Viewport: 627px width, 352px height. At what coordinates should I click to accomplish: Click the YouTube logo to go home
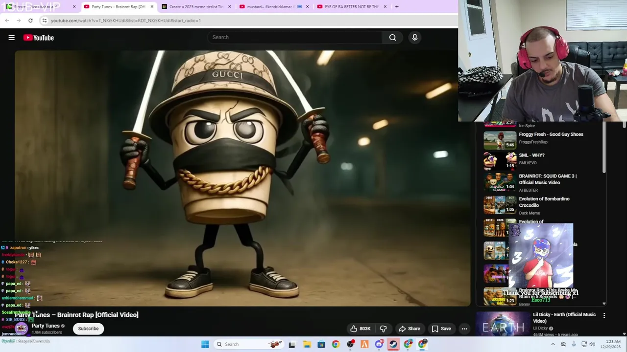point(38,38)
